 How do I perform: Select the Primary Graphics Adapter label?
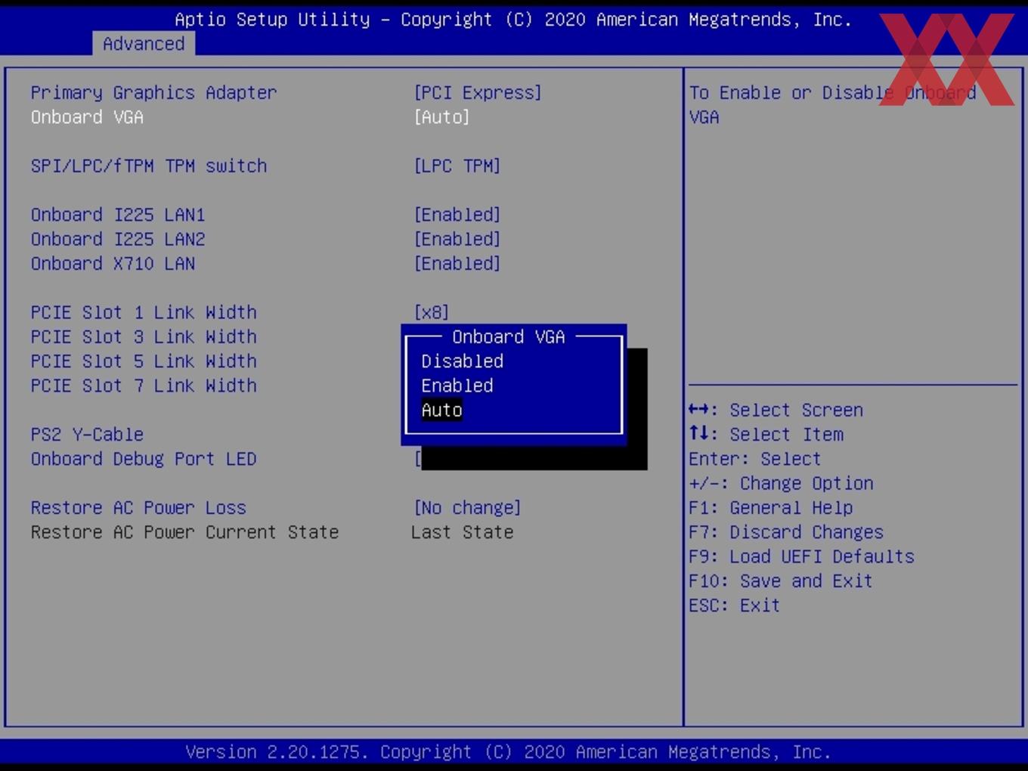pos(153,93)
